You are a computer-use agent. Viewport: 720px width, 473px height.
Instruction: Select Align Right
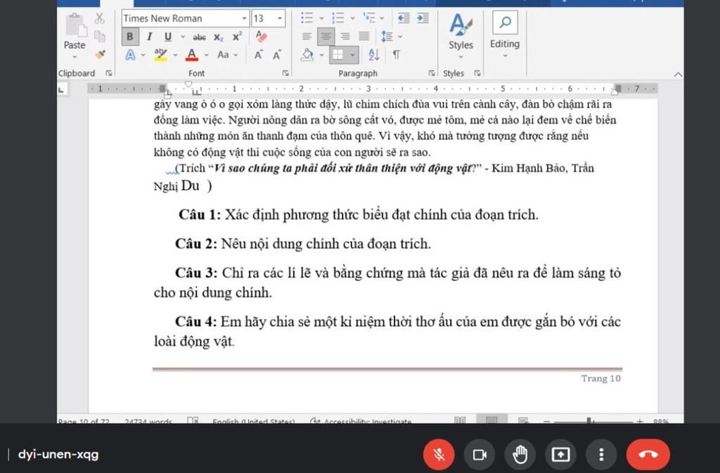345,37
